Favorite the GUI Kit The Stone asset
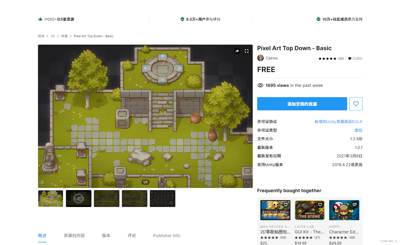 [x=320, y=205]
